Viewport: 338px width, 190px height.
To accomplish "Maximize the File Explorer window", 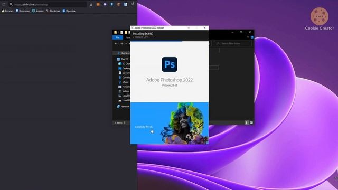I will [x=241, y=32].
